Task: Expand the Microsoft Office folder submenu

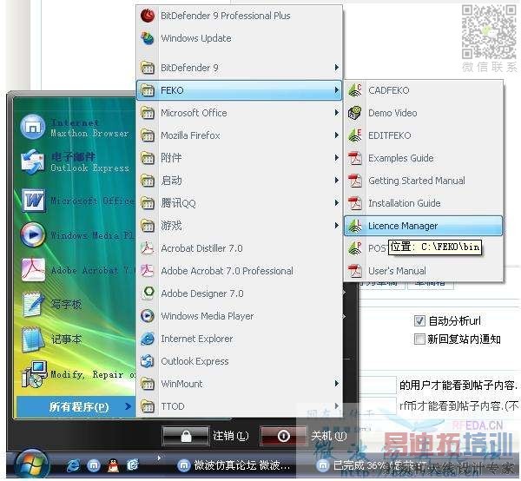Action: (x=240, y=113)
